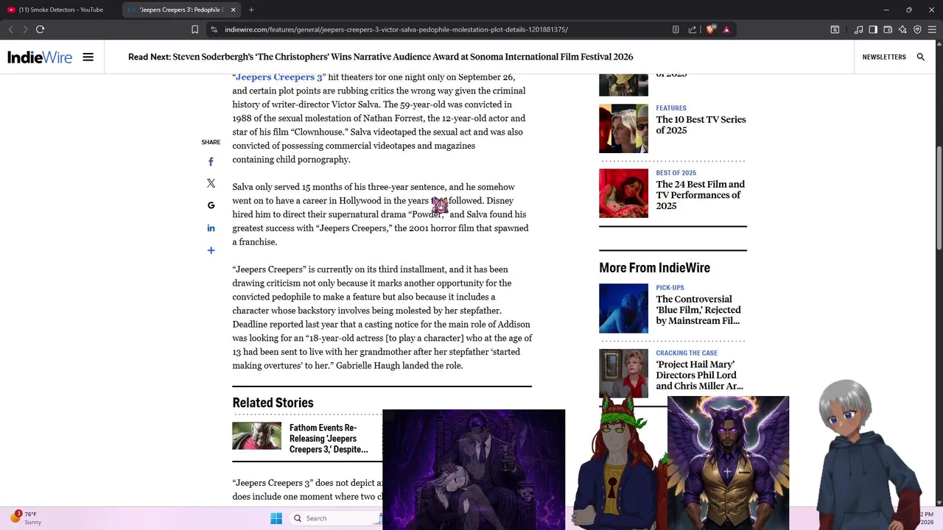
Task: Click the Windows taskbar Search box
Action: tap(335, 518)
